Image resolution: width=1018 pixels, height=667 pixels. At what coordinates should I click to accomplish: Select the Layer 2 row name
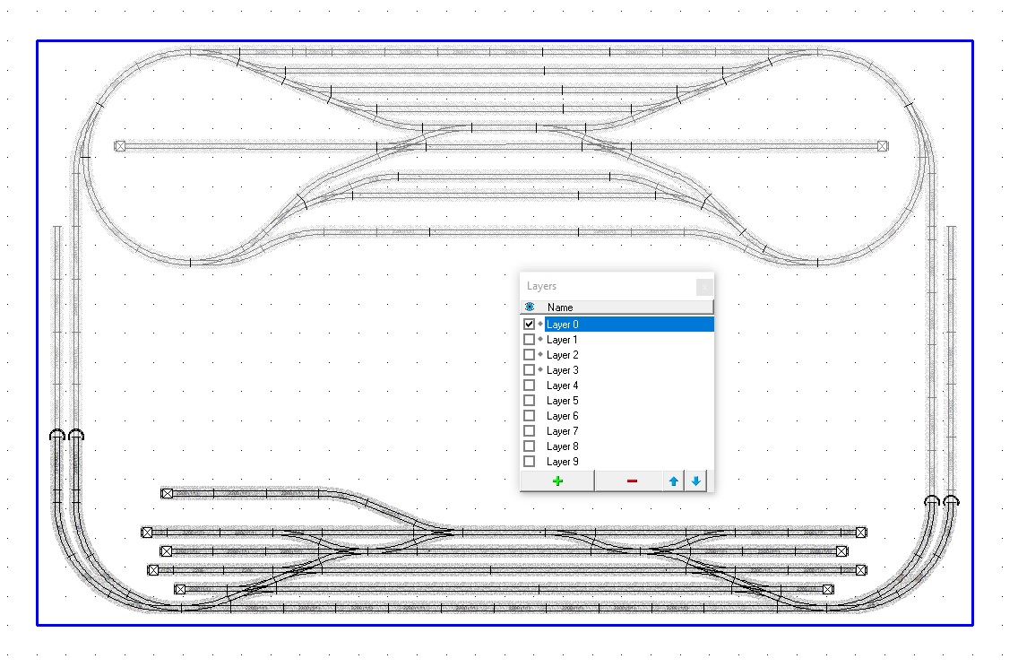coord(563,355)
